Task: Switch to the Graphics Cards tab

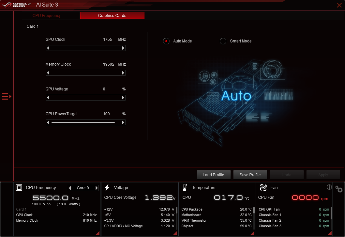Action: 112,15
